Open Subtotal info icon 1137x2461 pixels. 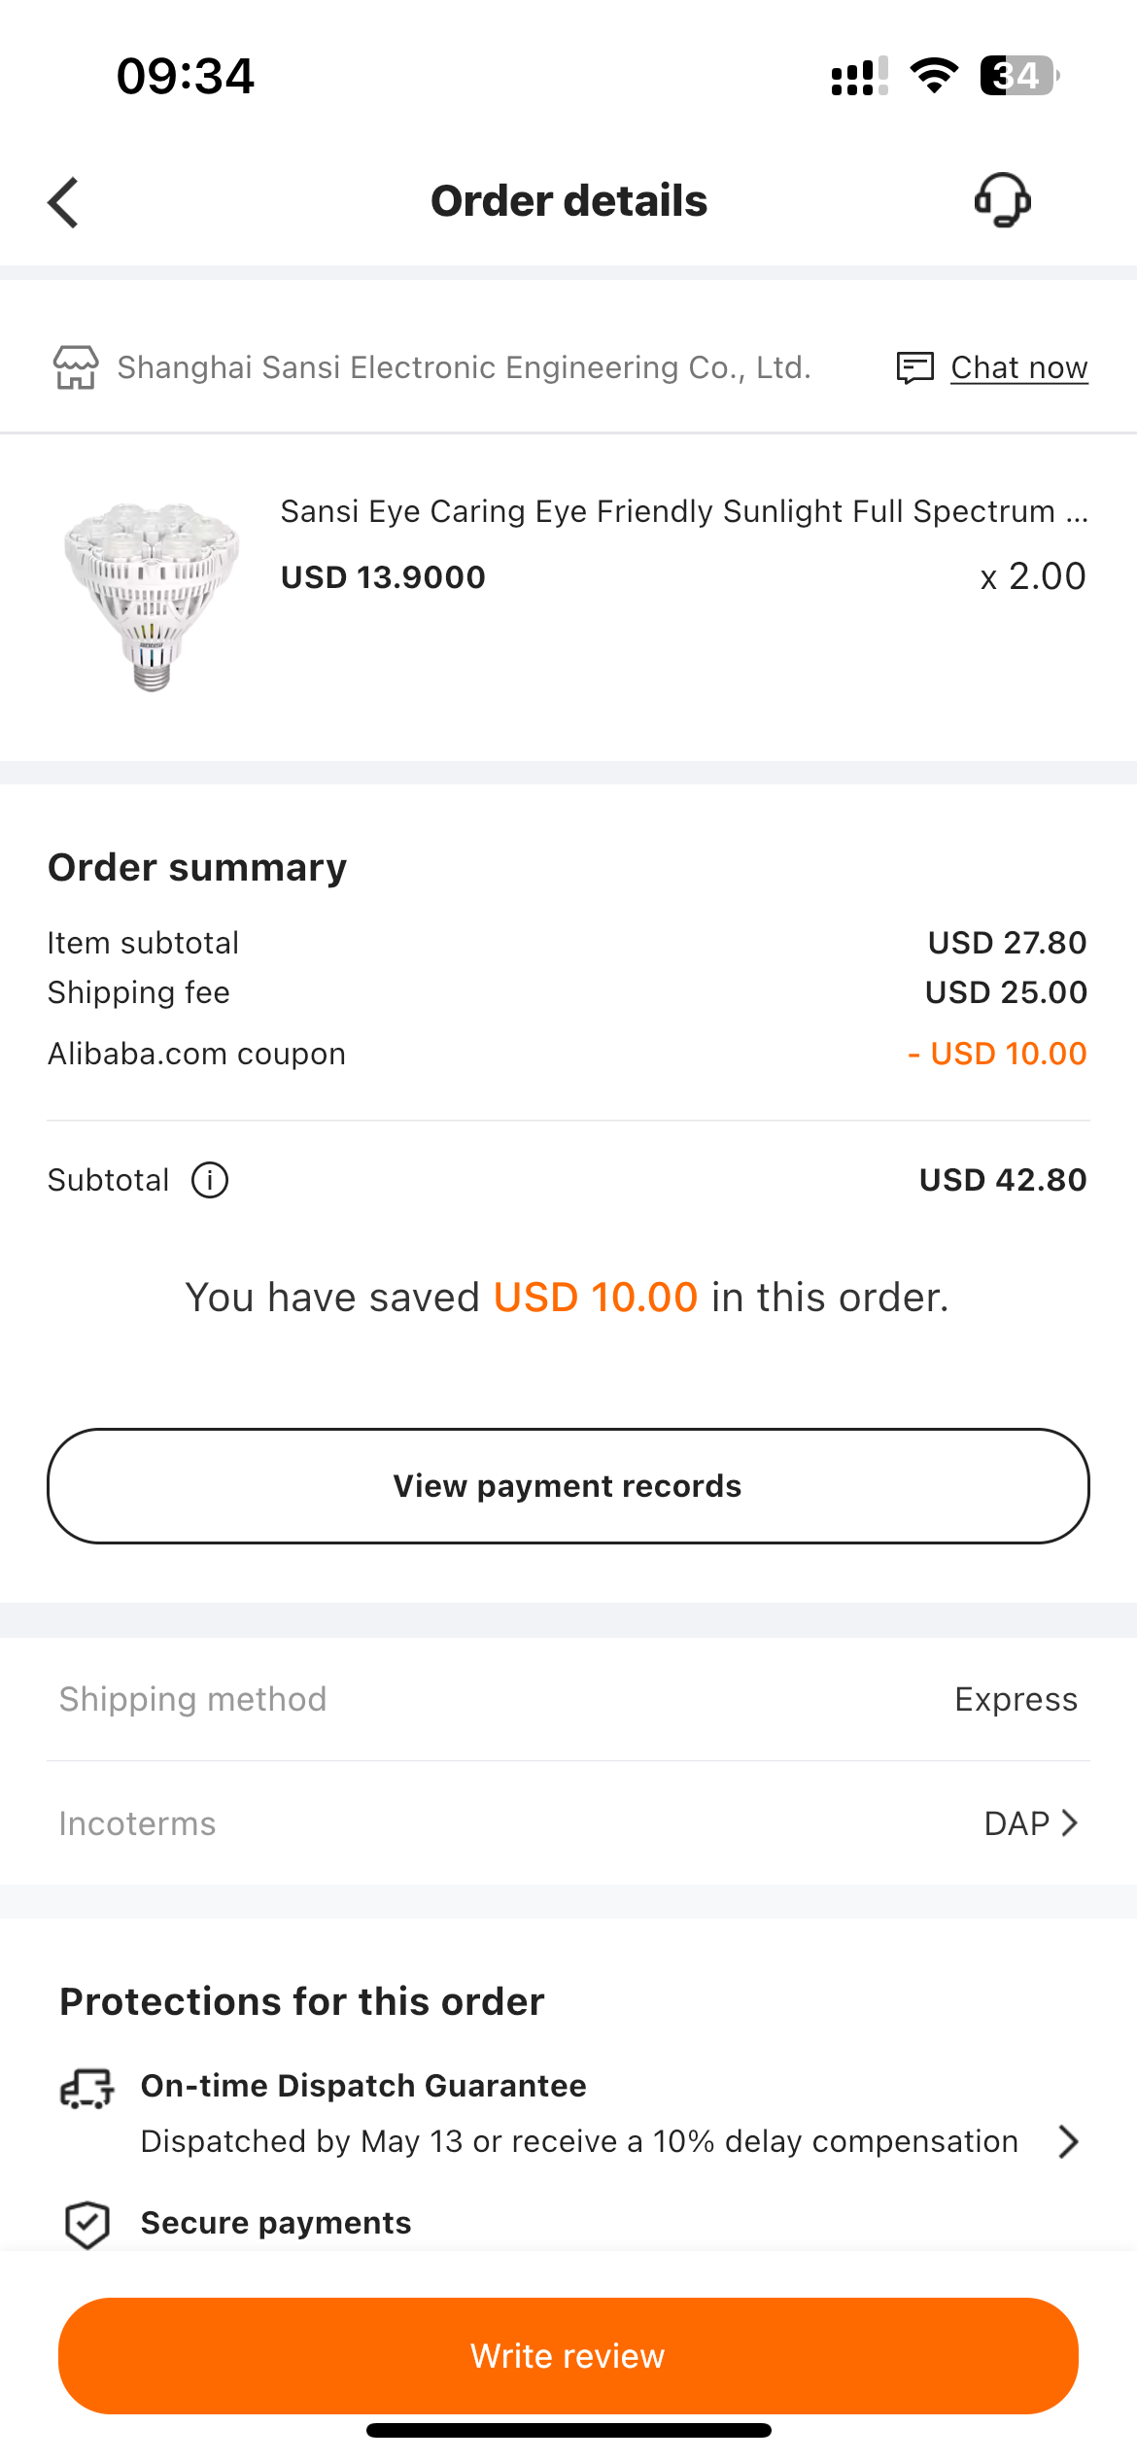(x=210, y=1180)
